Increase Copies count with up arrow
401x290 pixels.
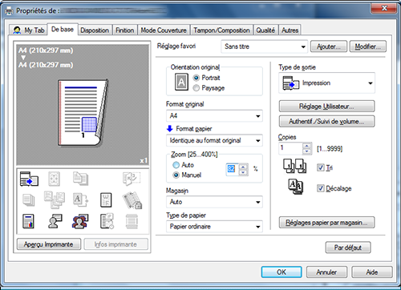(307, 146)
